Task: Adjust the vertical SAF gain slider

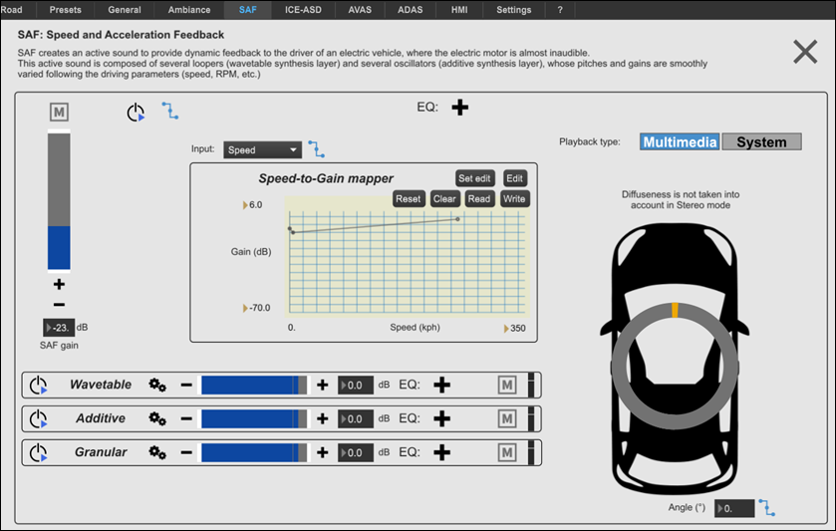Action: (59, 200)
